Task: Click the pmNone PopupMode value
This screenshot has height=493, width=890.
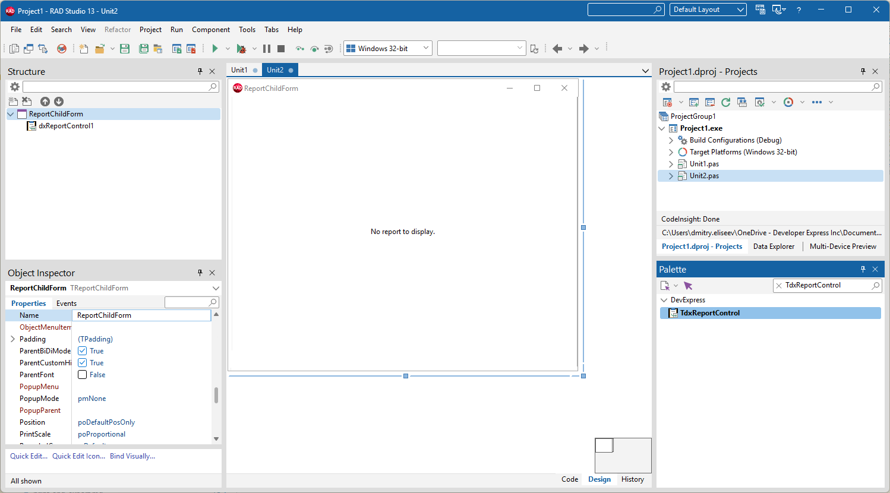Action: (x=92, y=399)
